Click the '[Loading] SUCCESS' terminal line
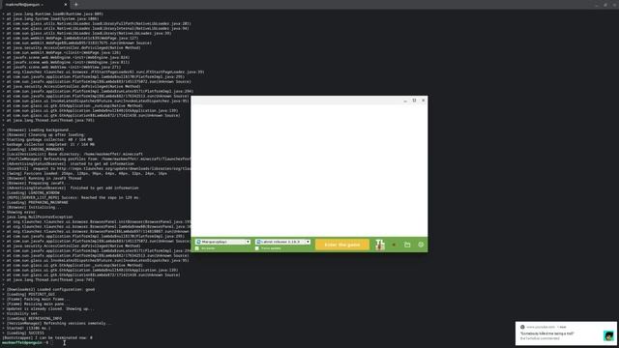 coord(23,333)
